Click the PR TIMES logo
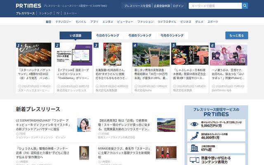This screenshot has height=165, width=264. 28,6
